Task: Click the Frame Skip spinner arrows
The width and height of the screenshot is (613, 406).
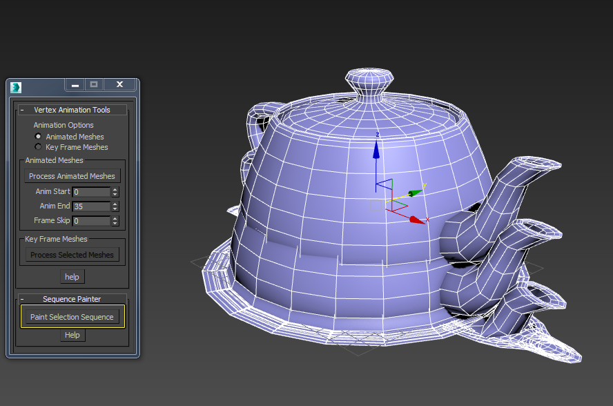Action: click(115, 221)
